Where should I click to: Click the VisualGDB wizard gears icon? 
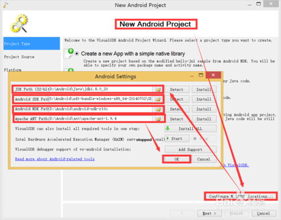[19, 24]
